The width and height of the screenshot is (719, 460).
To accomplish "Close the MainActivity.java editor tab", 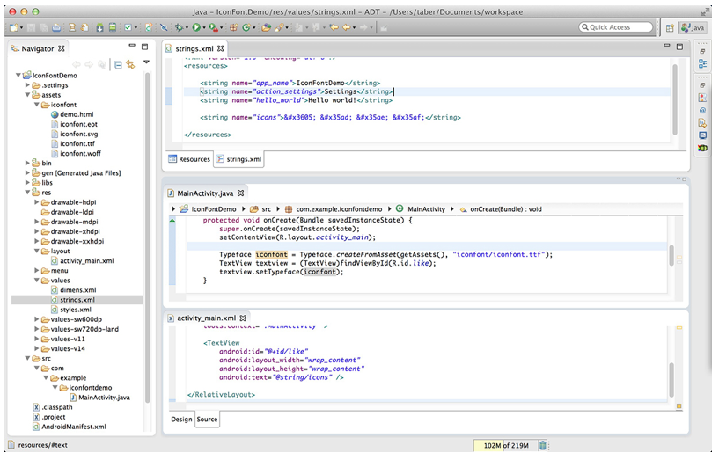I will [241, 193].
